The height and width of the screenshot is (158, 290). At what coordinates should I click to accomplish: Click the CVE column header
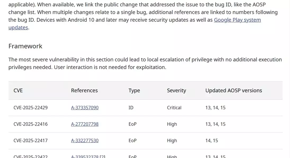(18, 91)
